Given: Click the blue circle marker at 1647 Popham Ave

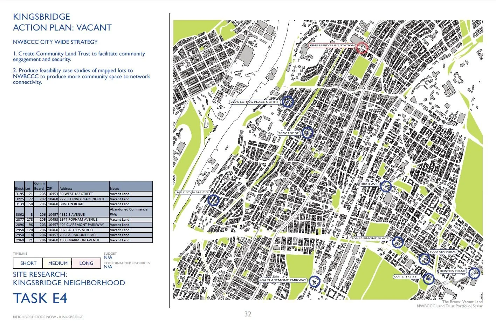Looking at the screenshot, I should coord(213,200).
